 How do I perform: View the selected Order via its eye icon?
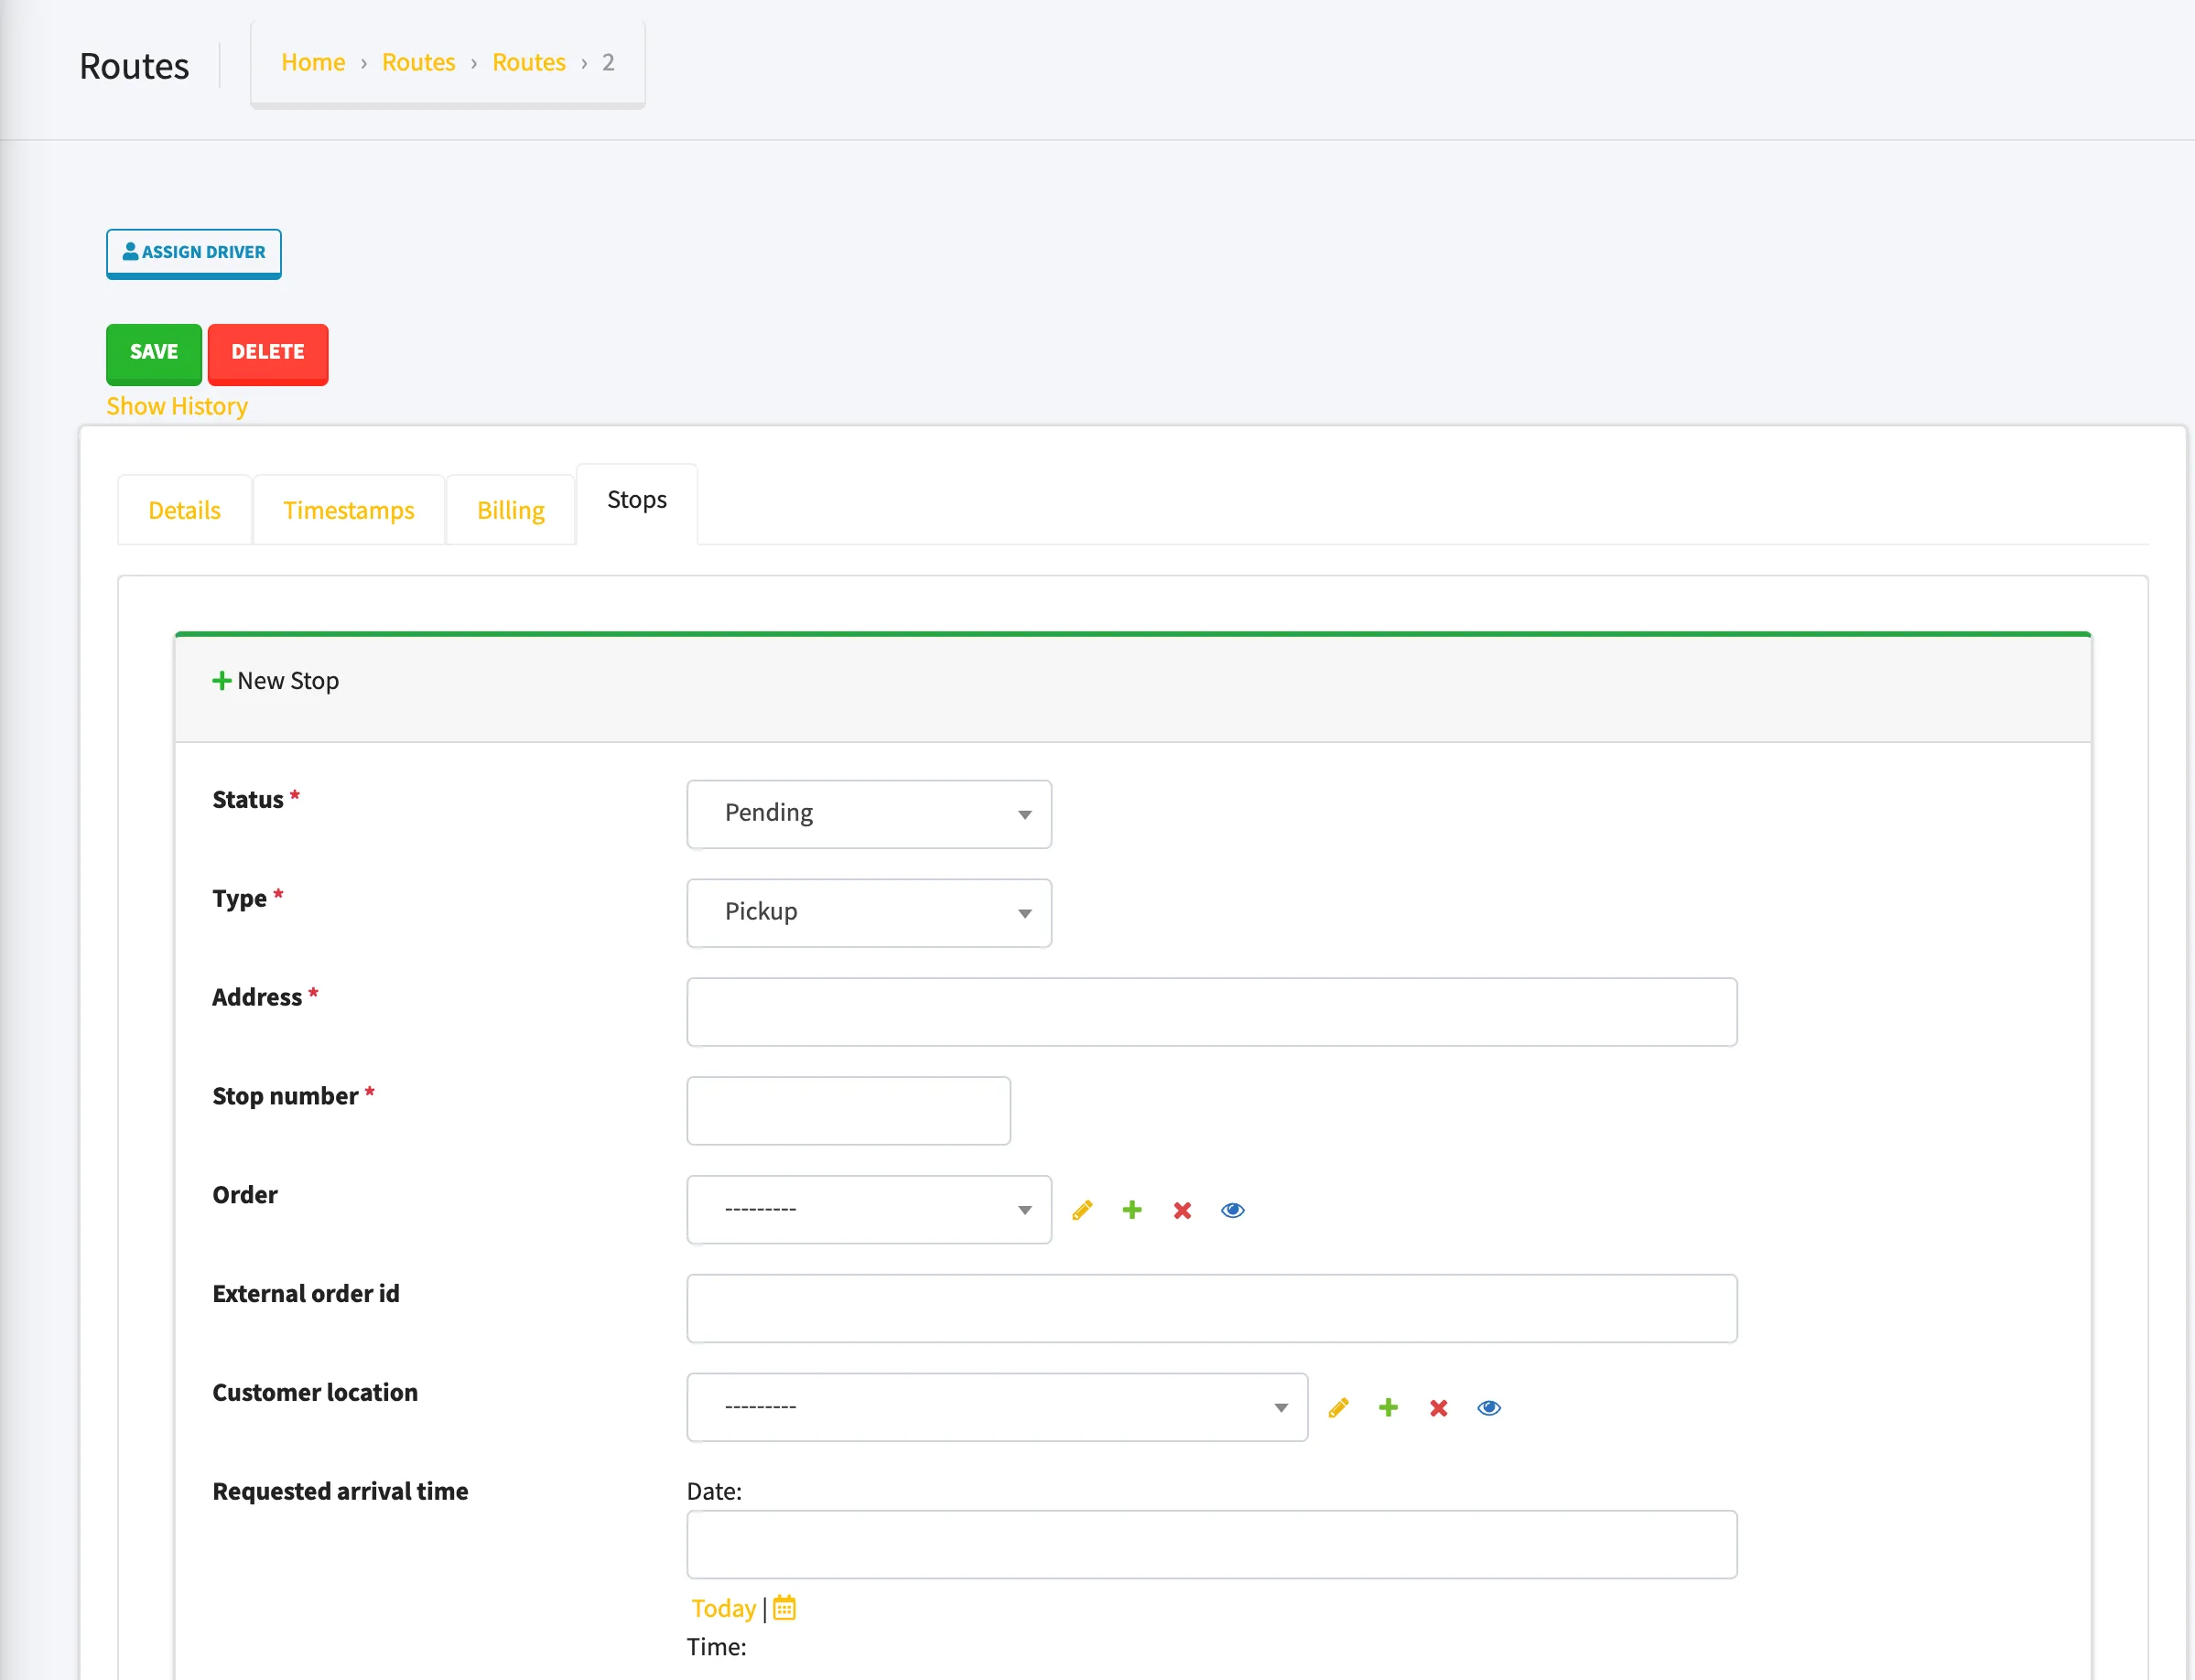pyautogui.click(x=1233, y=1210)
